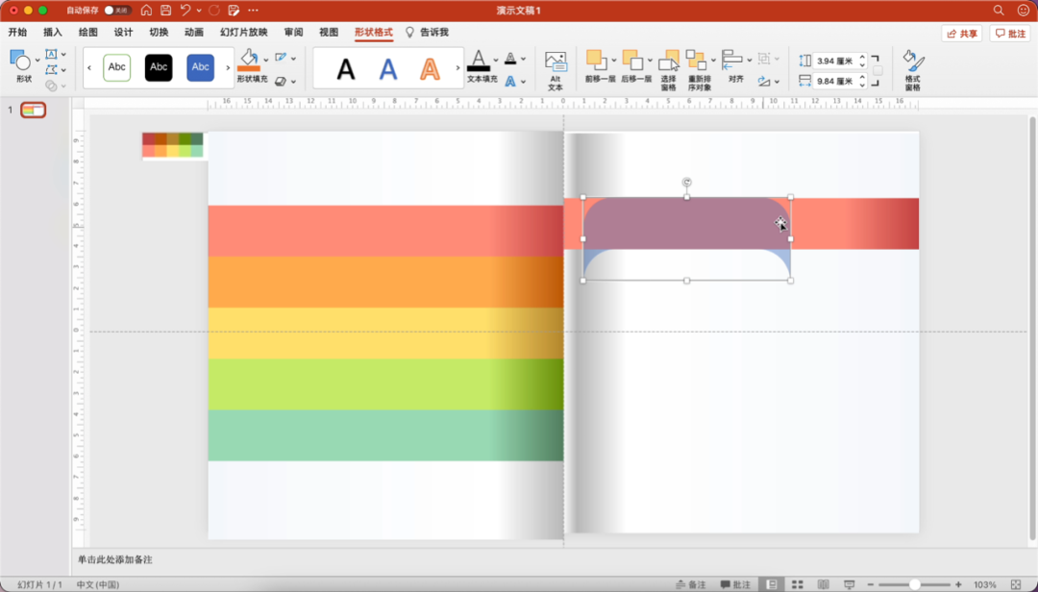Click the smiley feedback icon

click(1024, 10)
